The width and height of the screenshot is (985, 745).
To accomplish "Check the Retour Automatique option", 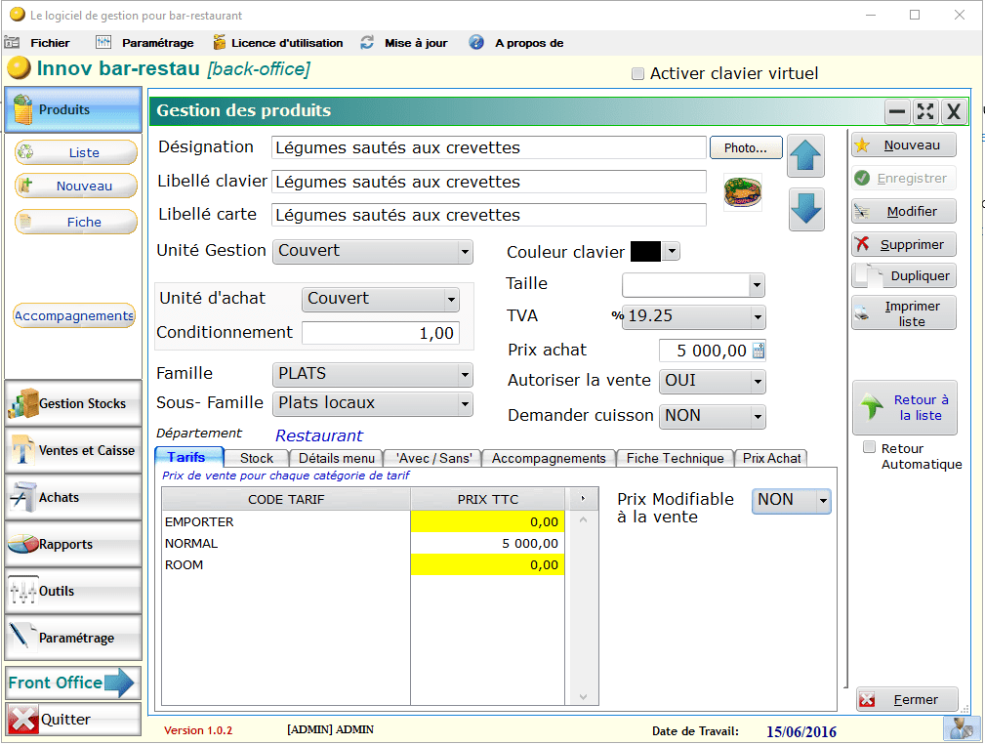I will point(869,447).
